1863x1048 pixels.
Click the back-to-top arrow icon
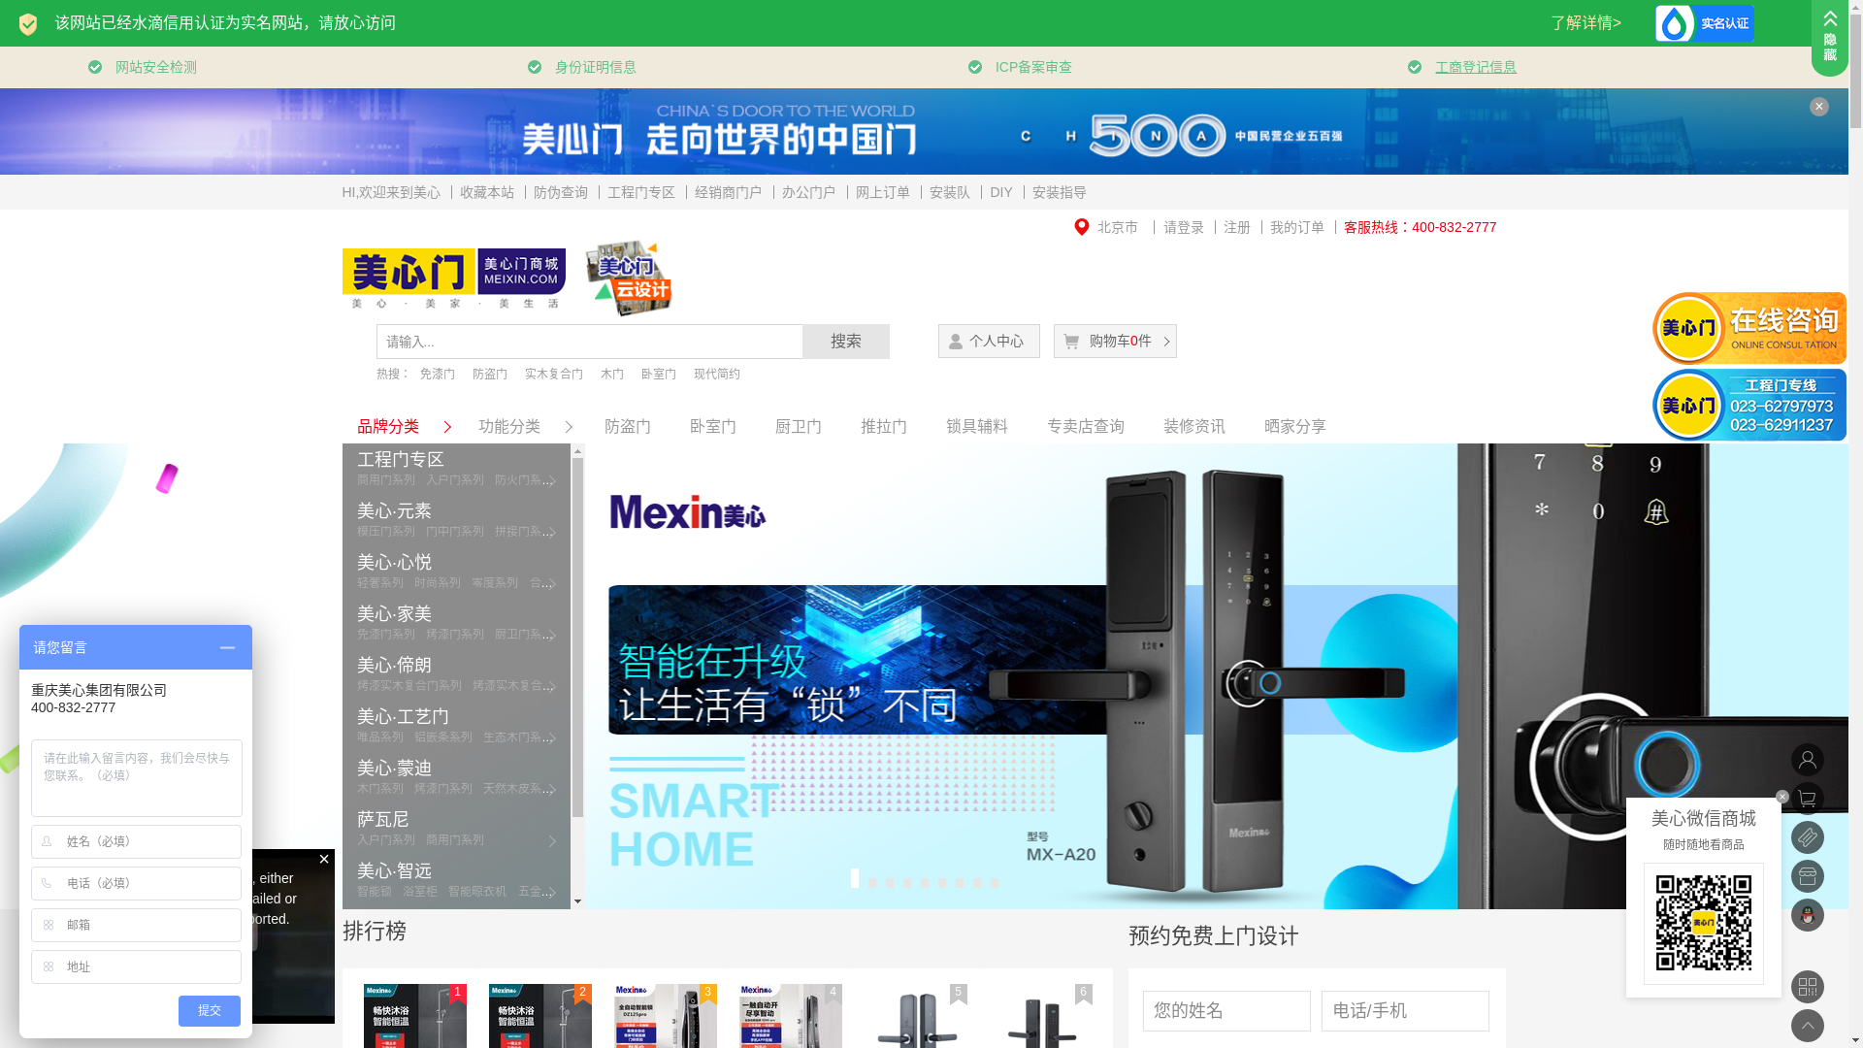pos(1807,1026)
